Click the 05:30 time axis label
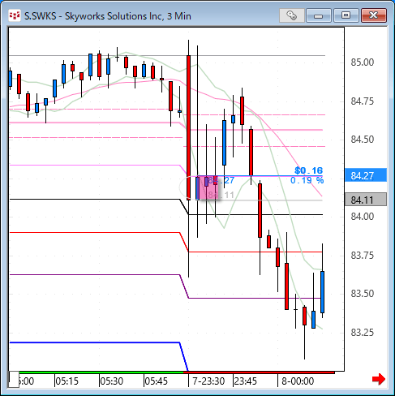Screen dimensions: 395x396 click(112, 381)
